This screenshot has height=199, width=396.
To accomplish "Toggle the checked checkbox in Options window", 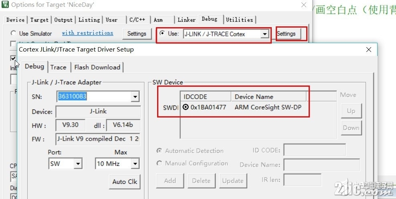I will 13,58.
